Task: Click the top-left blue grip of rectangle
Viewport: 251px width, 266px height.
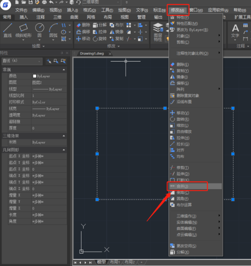Action: point(97,108)
